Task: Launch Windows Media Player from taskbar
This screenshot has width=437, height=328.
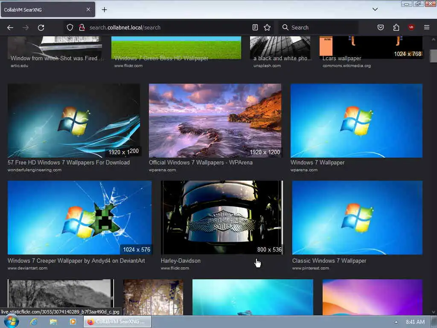Action: (73, 322)
